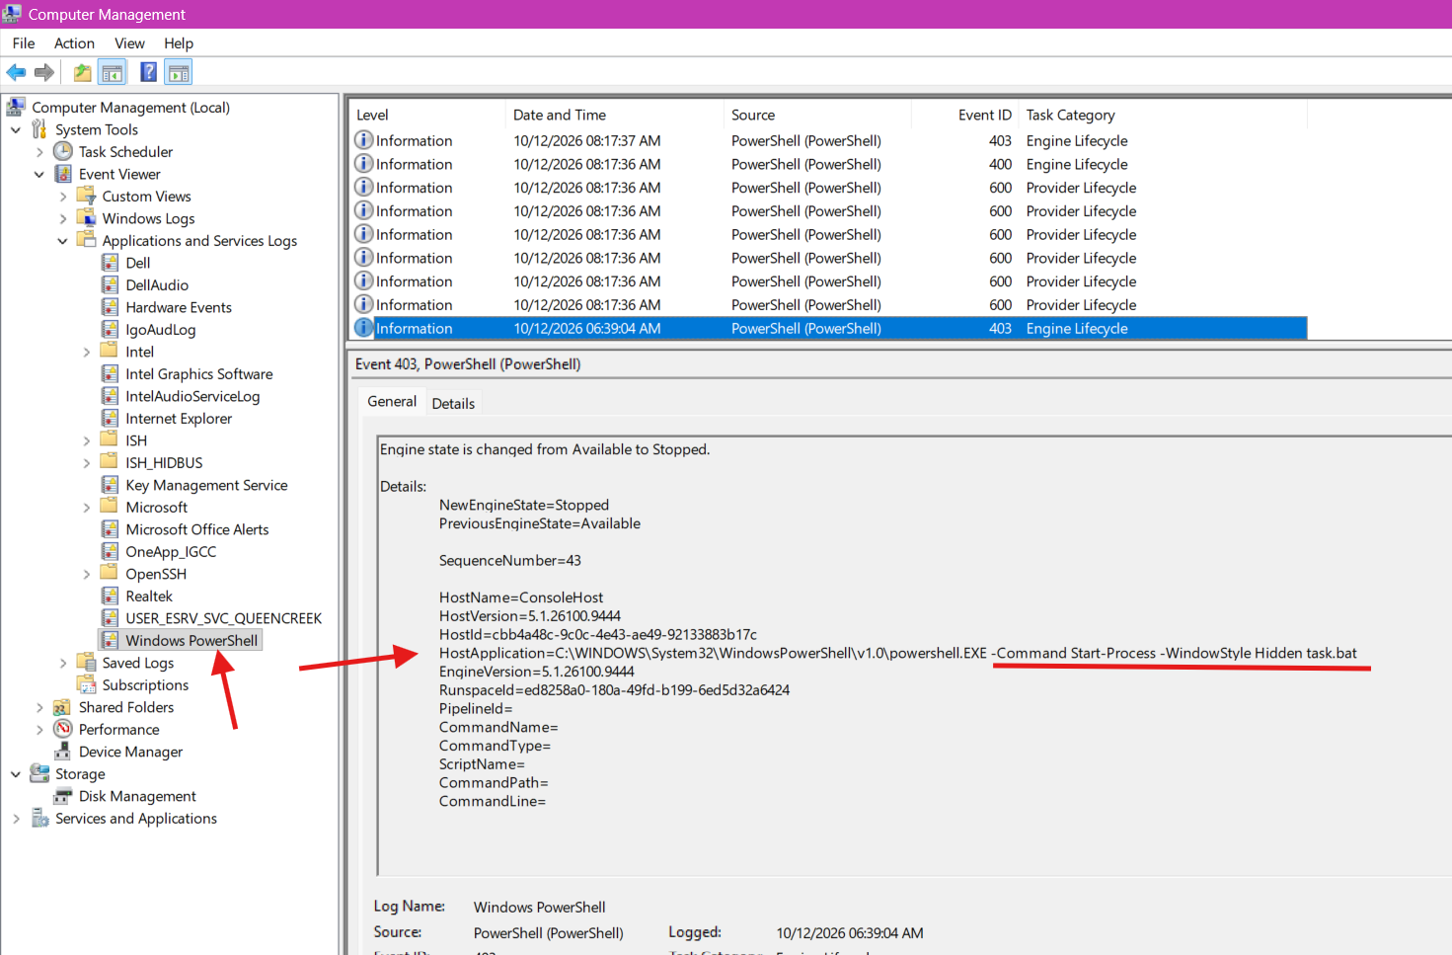Screen dimensions: 1452x955
Task: Expand the Windows Logs node
Action: [63, 218]
